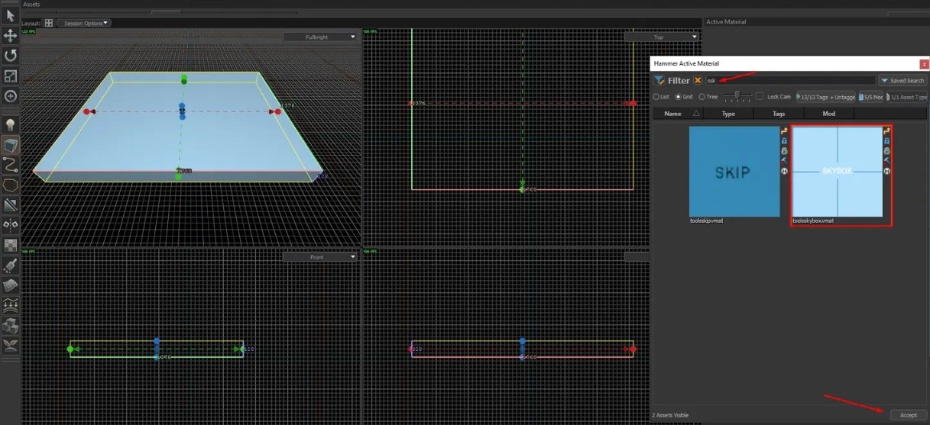Select the Grid view radio button
The width and height of the screenshot is (930, 425).
678,97
